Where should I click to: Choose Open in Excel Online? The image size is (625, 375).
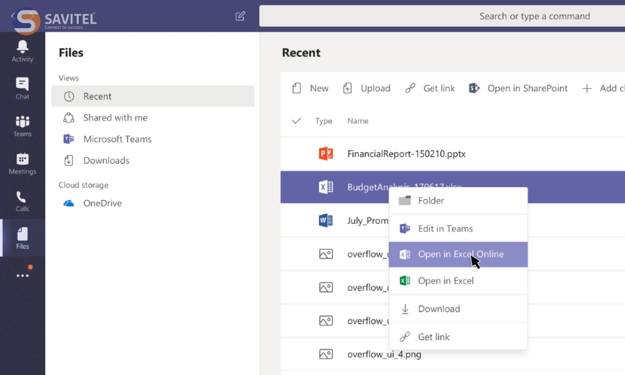tap(458, 254)
